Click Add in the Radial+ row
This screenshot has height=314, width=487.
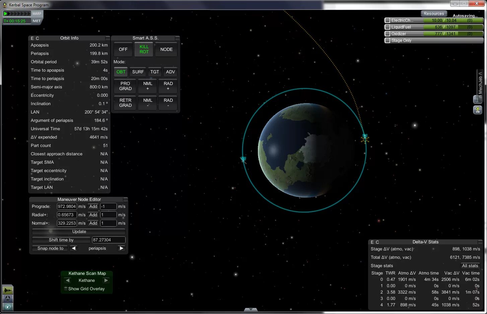pos(93,215)
